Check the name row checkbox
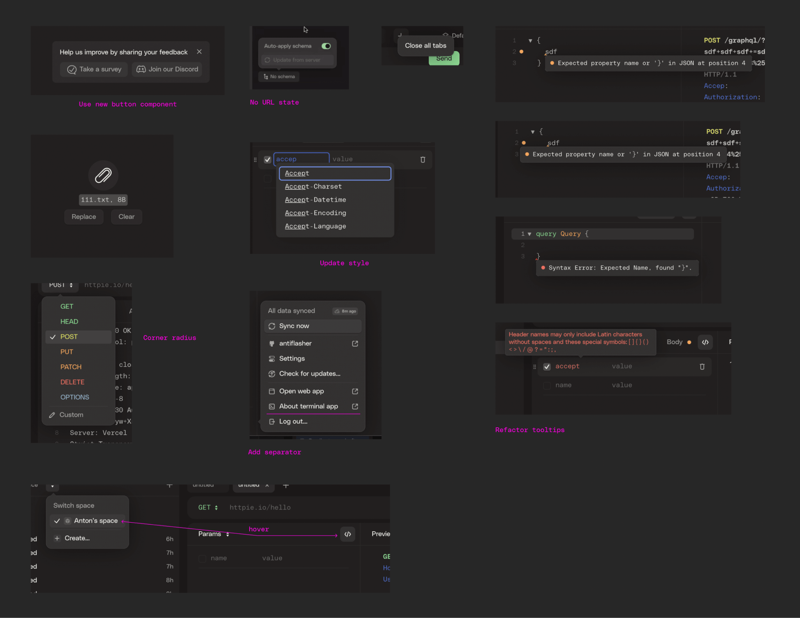The image size is (800, 618). pyautogui.click(x=546, y=385)
